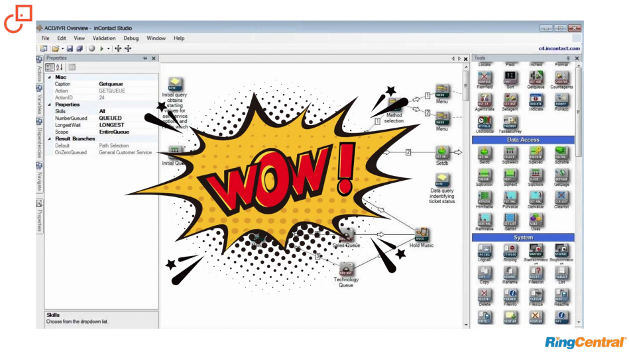Choose the Htmltable tool
Viewport: 629px width, 352px height.
click(485, 197)
